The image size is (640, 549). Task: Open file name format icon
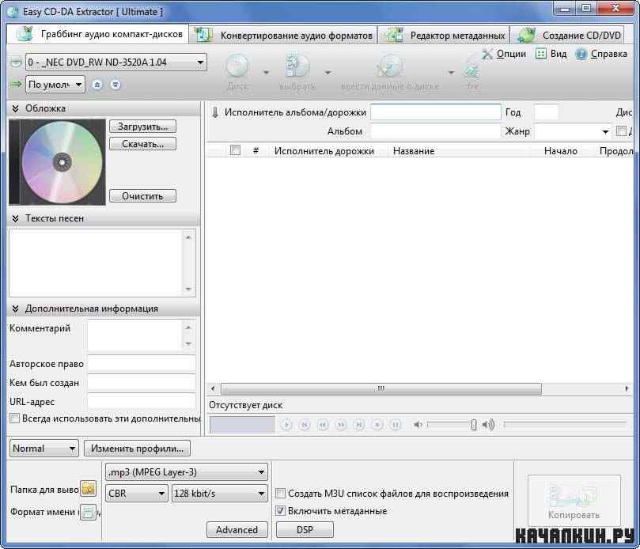click(88, 512)
